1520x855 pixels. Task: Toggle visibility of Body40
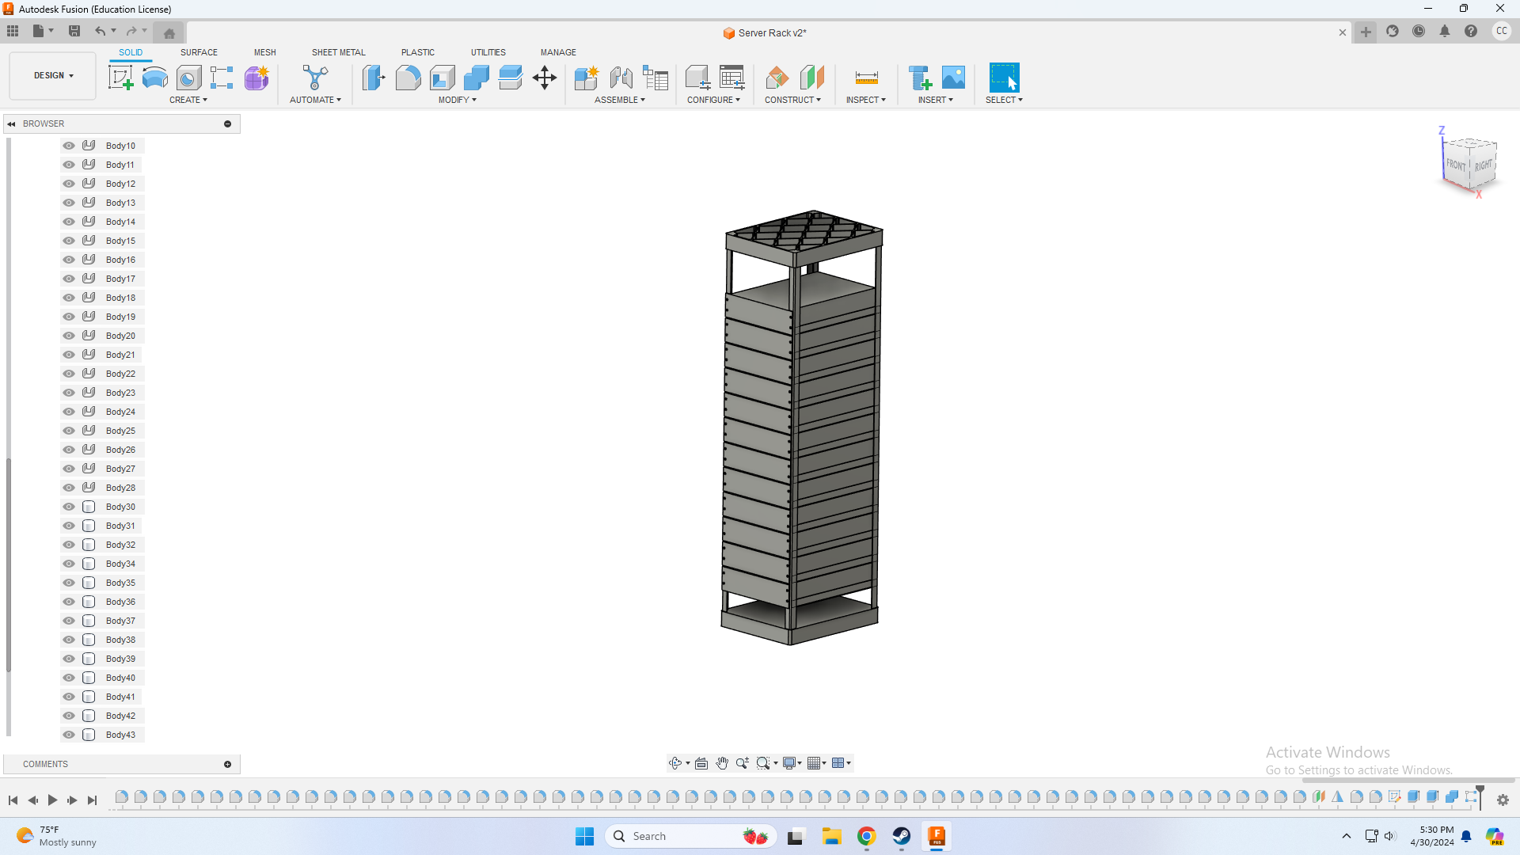tap(69, 678)
